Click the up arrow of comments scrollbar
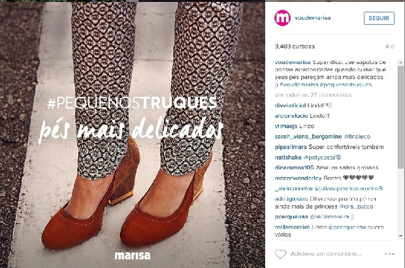 coord(400,62)
